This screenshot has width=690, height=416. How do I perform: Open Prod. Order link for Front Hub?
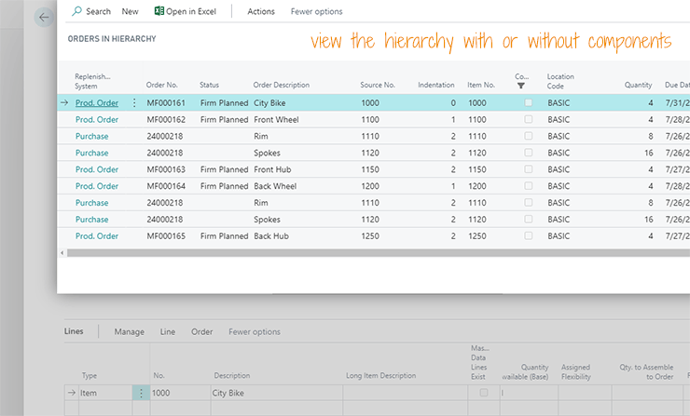pos(97,169)
